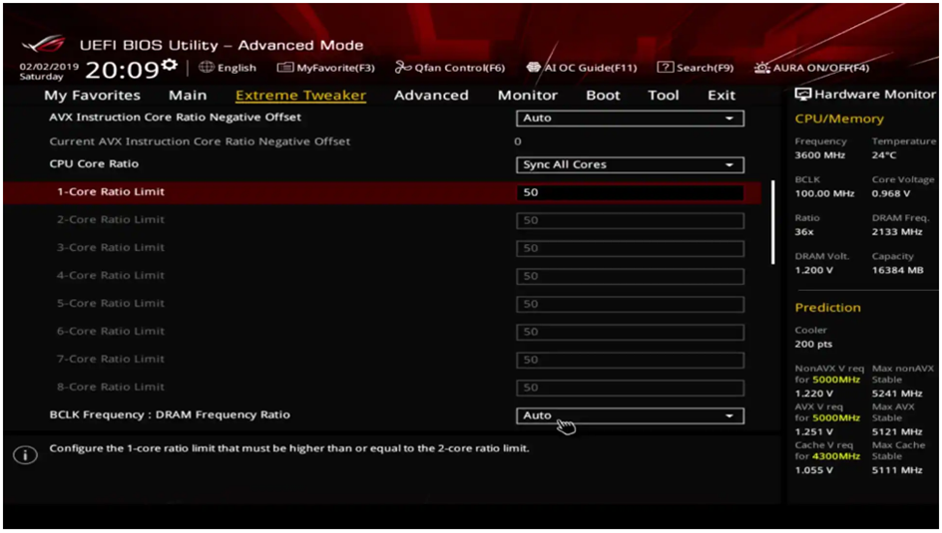The width and height of the screenshot is (942, 533).
Task: Open the Main tab
Action: click(x=188, y=96)
